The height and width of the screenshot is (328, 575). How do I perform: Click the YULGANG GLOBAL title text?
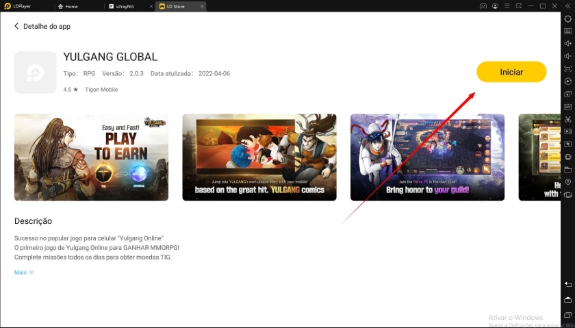(110, 57)
